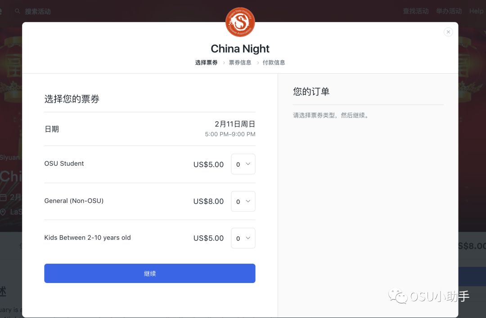486x318 pixels.
Task: Click chevron arrow in Kids selector
Action: coord(248,238)
